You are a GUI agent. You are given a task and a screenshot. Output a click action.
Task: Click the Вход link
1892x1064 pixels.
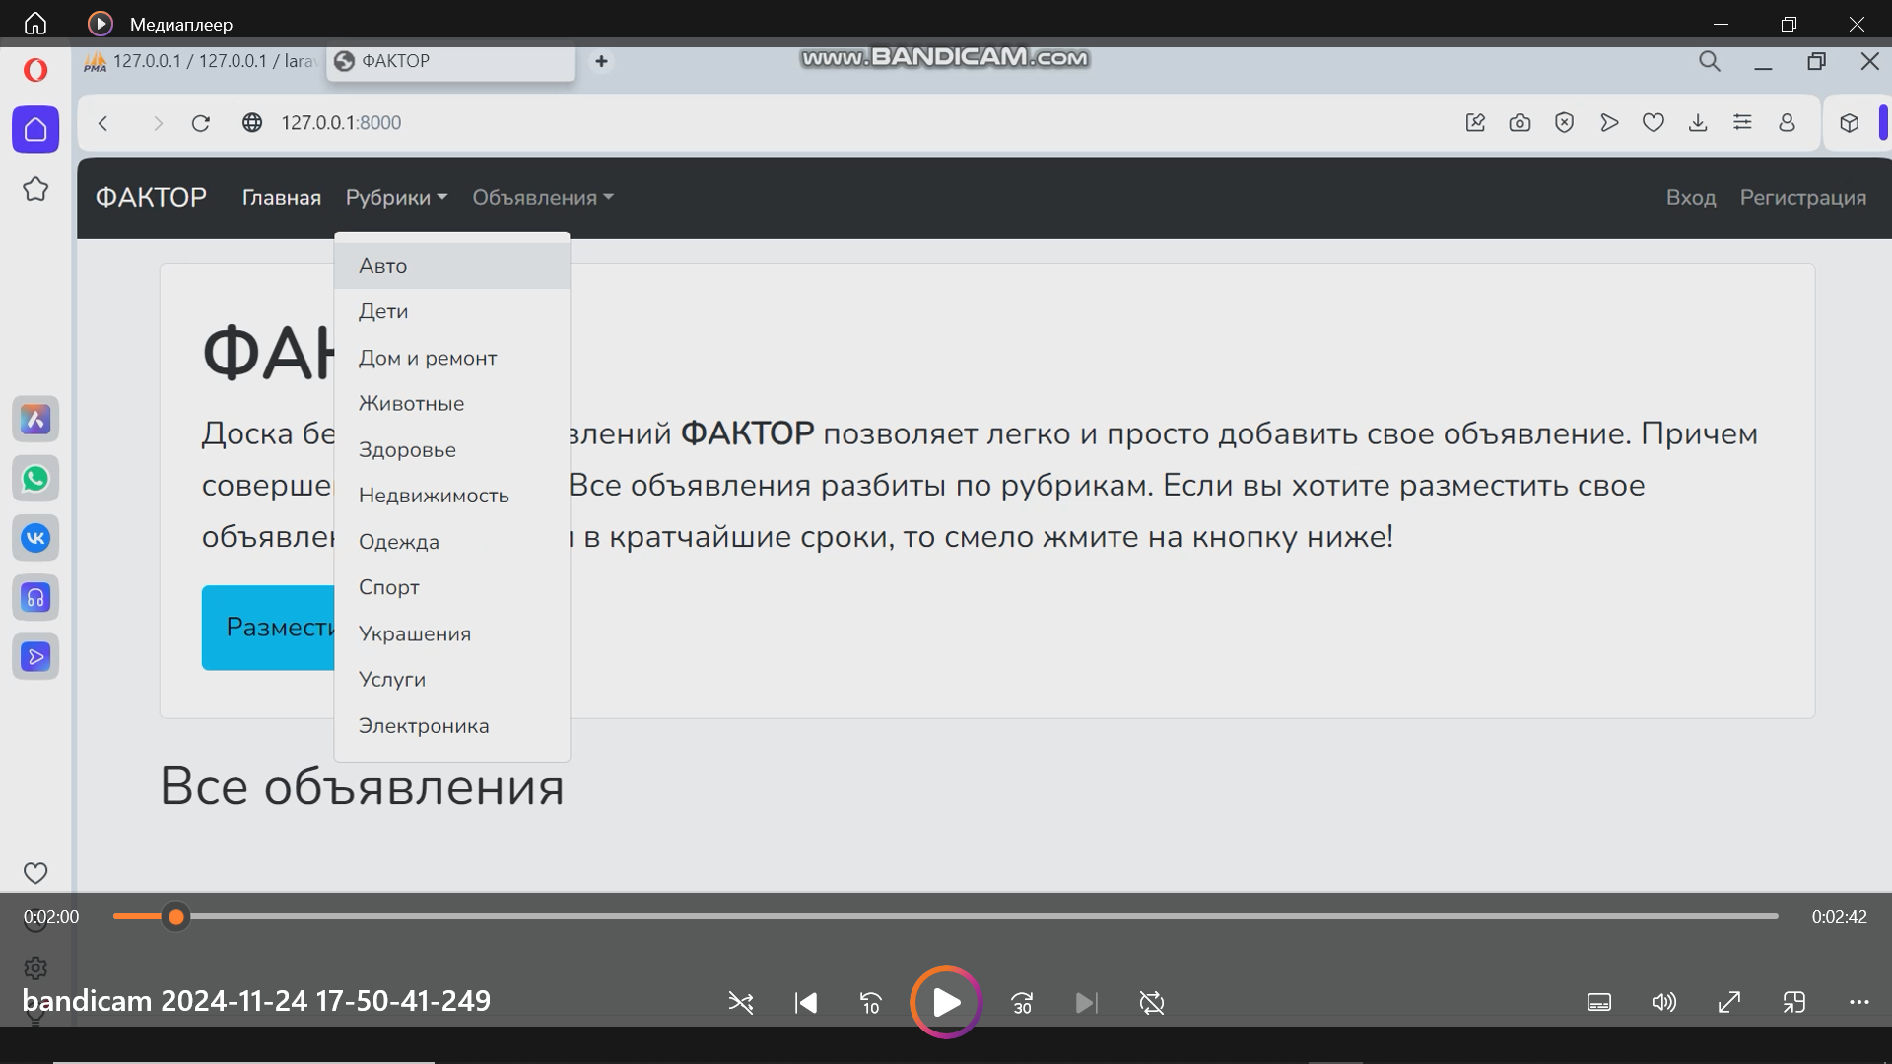[x=1691, y=198]
